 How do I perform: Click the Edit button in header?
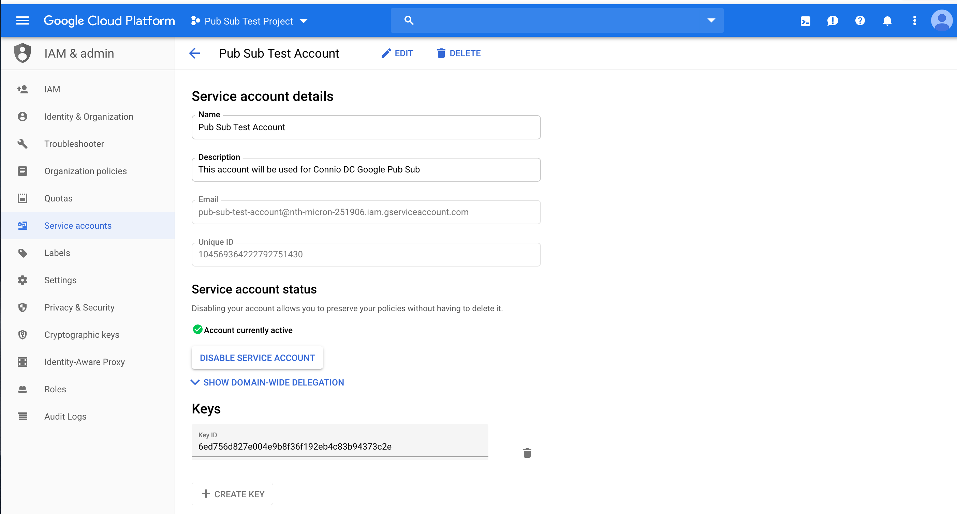(397, 54)
